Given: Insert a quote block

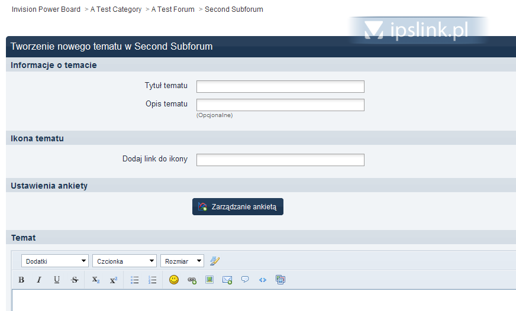Looking at the screenshot, I should pyautogui.click(x=245, y=280).
